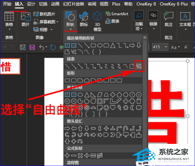The image size is (195, 166).
Task: Select the down arrow in recent shapes
Action: pyautogui.click(x=139, y=45)
